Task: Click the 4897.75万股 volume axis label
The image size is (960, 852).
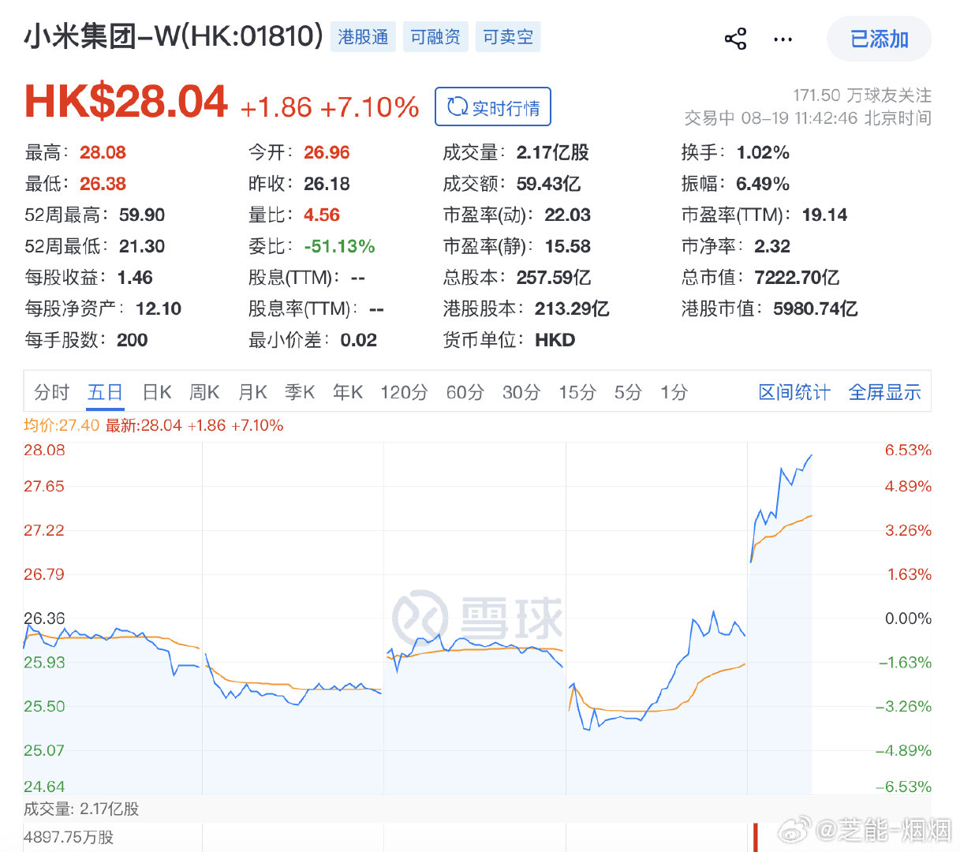Action: point(69,837)
